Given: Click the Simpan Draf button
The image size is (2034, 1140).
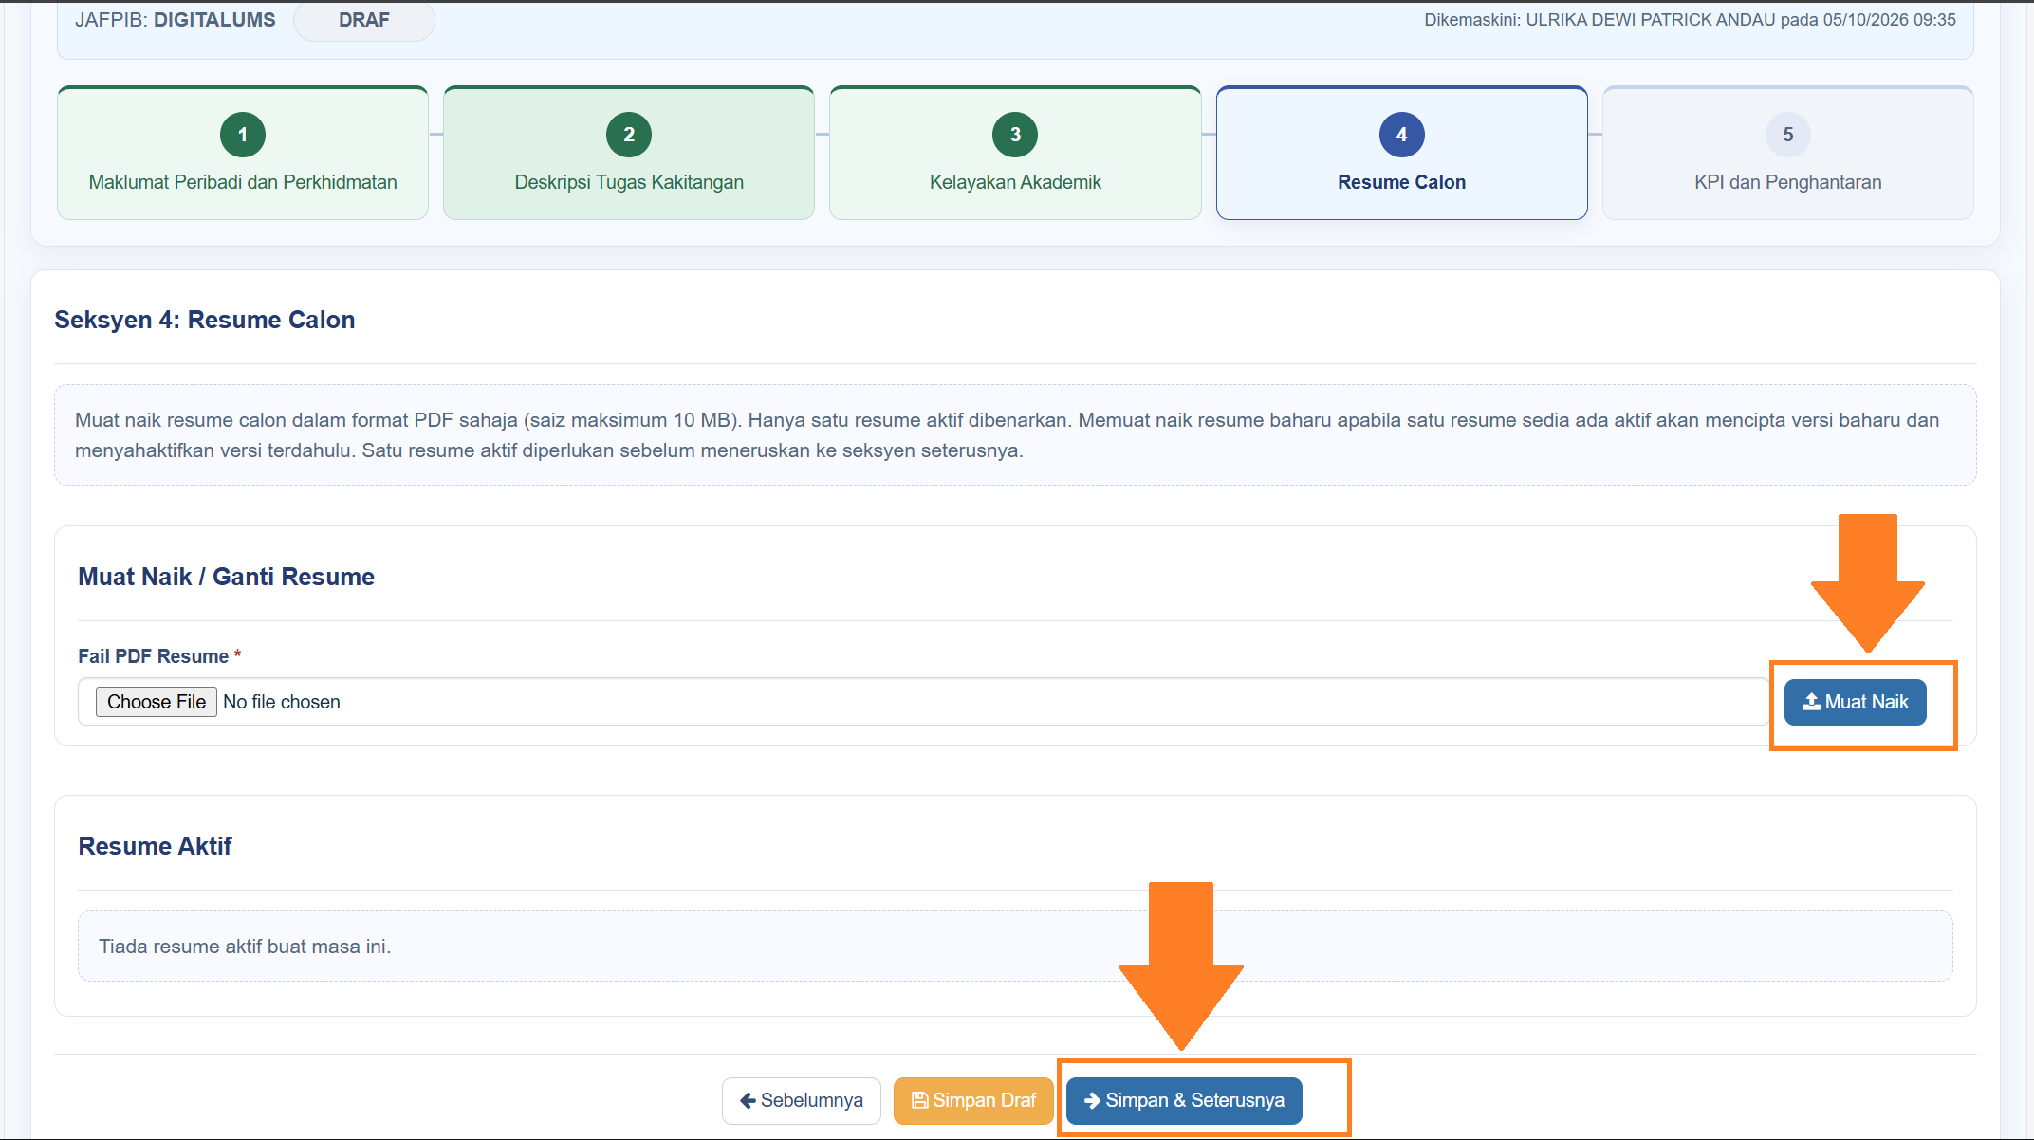Looking at the screenshot, I should [973, 1100].
